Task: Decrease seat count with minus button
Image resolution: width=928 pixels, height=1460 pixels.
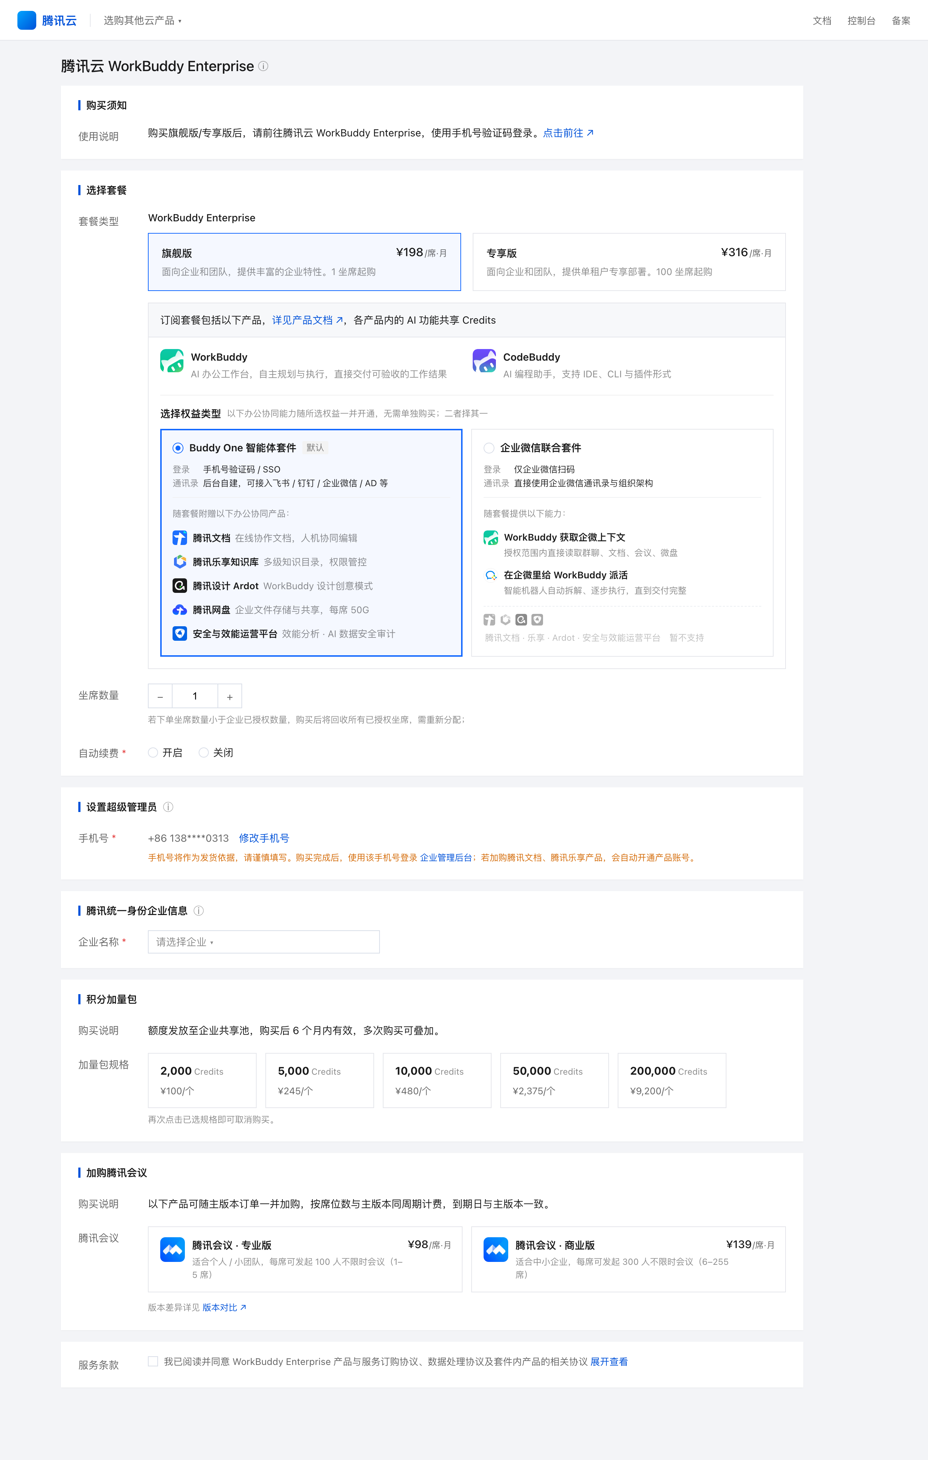Action: point(160,696)
